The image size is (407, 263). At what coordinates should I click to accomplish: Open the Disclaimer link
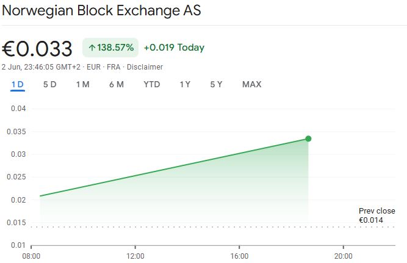tap(146, 67)
